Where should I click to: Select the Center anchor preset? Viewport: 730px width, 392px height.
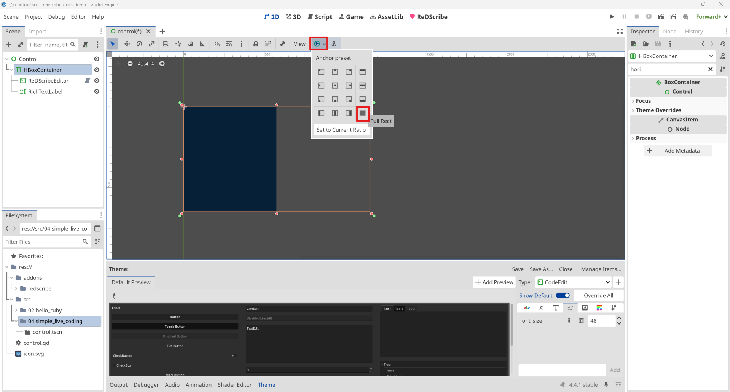335,86
